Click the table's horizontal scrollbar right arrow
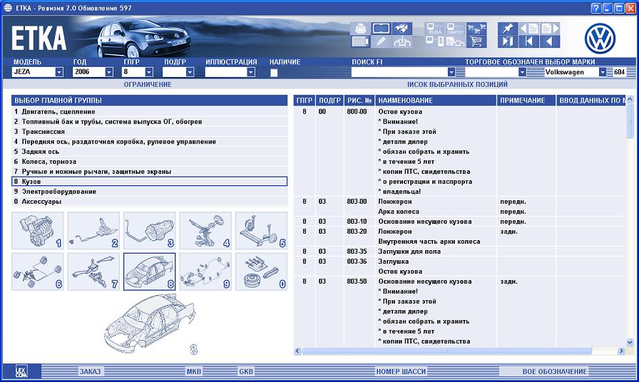Screen dimensions: 639x382 pyautogui.click(x=621, y=351)
